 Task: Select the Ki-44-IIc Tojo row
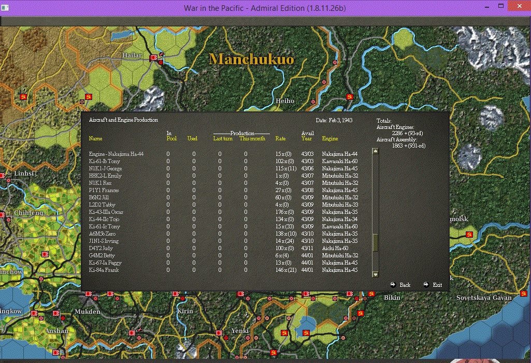[223, 219]
